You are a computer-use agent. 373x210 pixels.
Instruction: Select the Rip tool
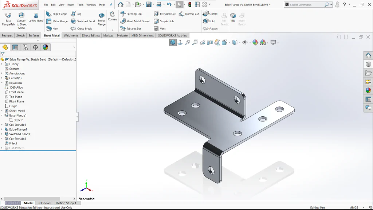coord(233,17)
